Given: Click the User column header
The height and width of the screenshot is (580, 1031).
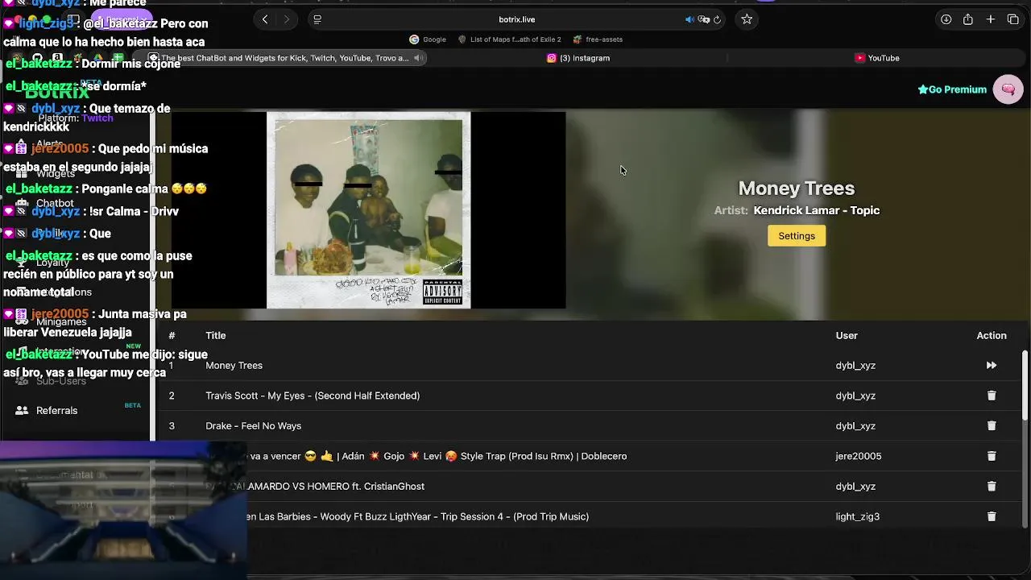Looking at the screenshot, I should coord(847,336).
